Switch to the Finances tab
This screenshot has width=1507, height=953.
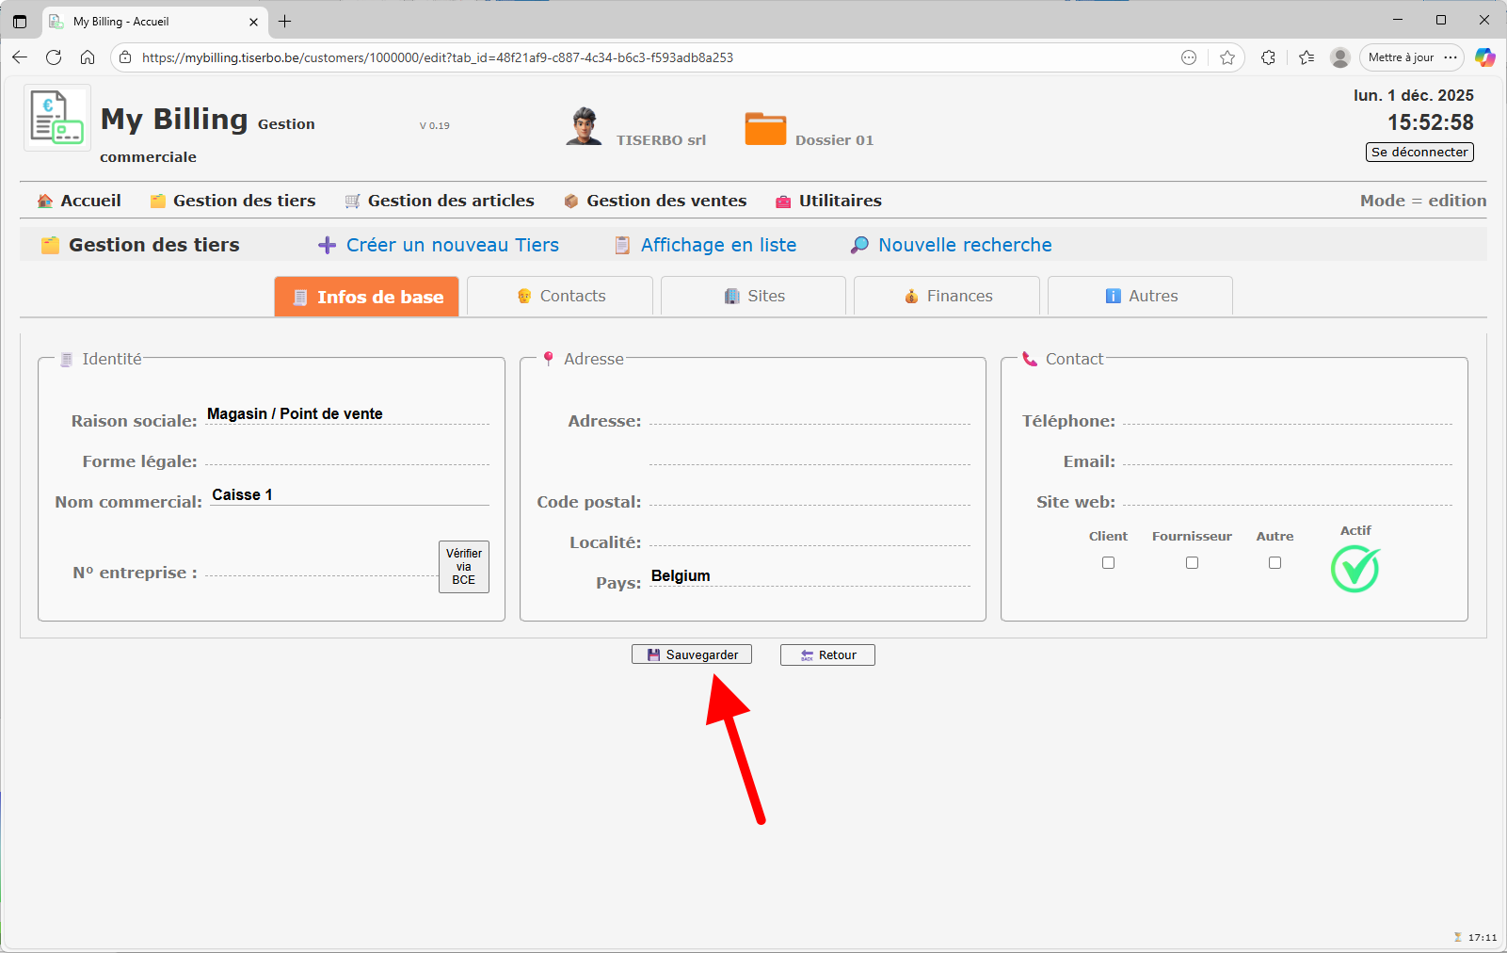click(947, 296)
